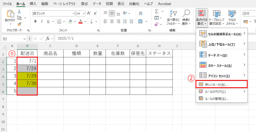Select cell containing 7/29
The image size is (256, 132).
tap(27, 76)
